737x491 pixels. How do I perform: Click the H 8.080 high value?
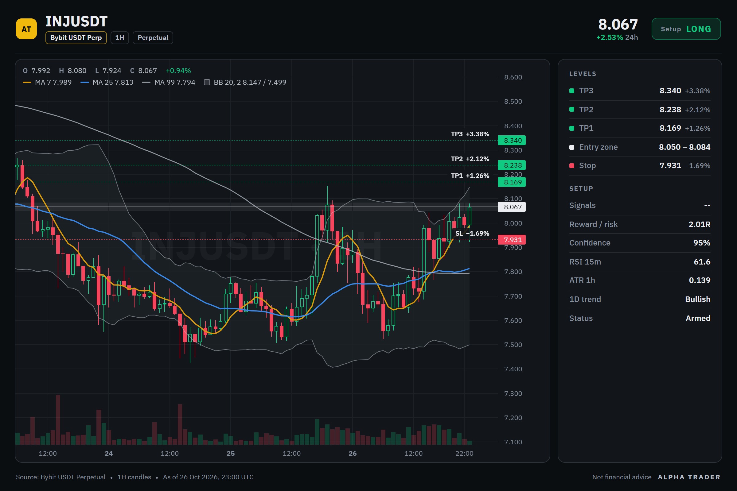73,71
